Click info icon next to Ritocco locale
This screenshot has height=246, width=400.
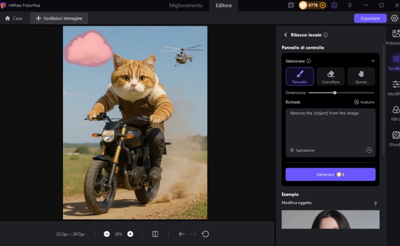pos(325,35)
